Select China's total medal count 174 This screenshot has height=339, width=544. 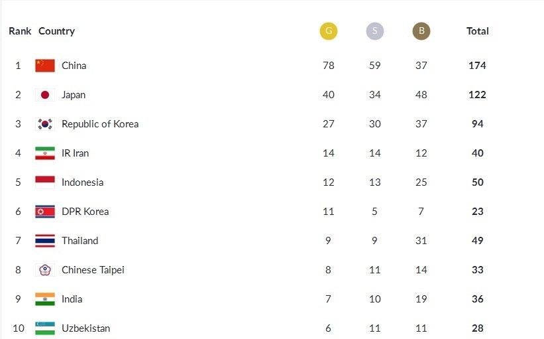(477, 66)
